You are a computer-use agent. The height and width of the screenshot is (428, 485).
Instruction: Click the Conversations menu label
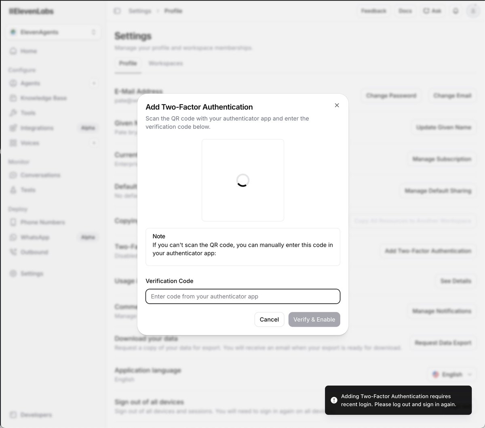[40, 175]
